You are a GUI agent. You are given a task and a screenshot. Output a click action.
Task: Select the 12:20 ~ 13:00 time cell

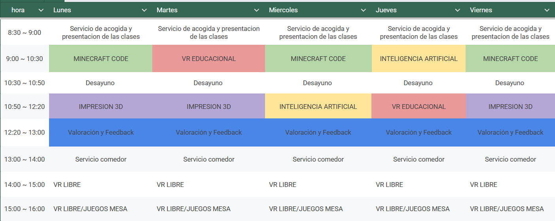click(25, 132)
